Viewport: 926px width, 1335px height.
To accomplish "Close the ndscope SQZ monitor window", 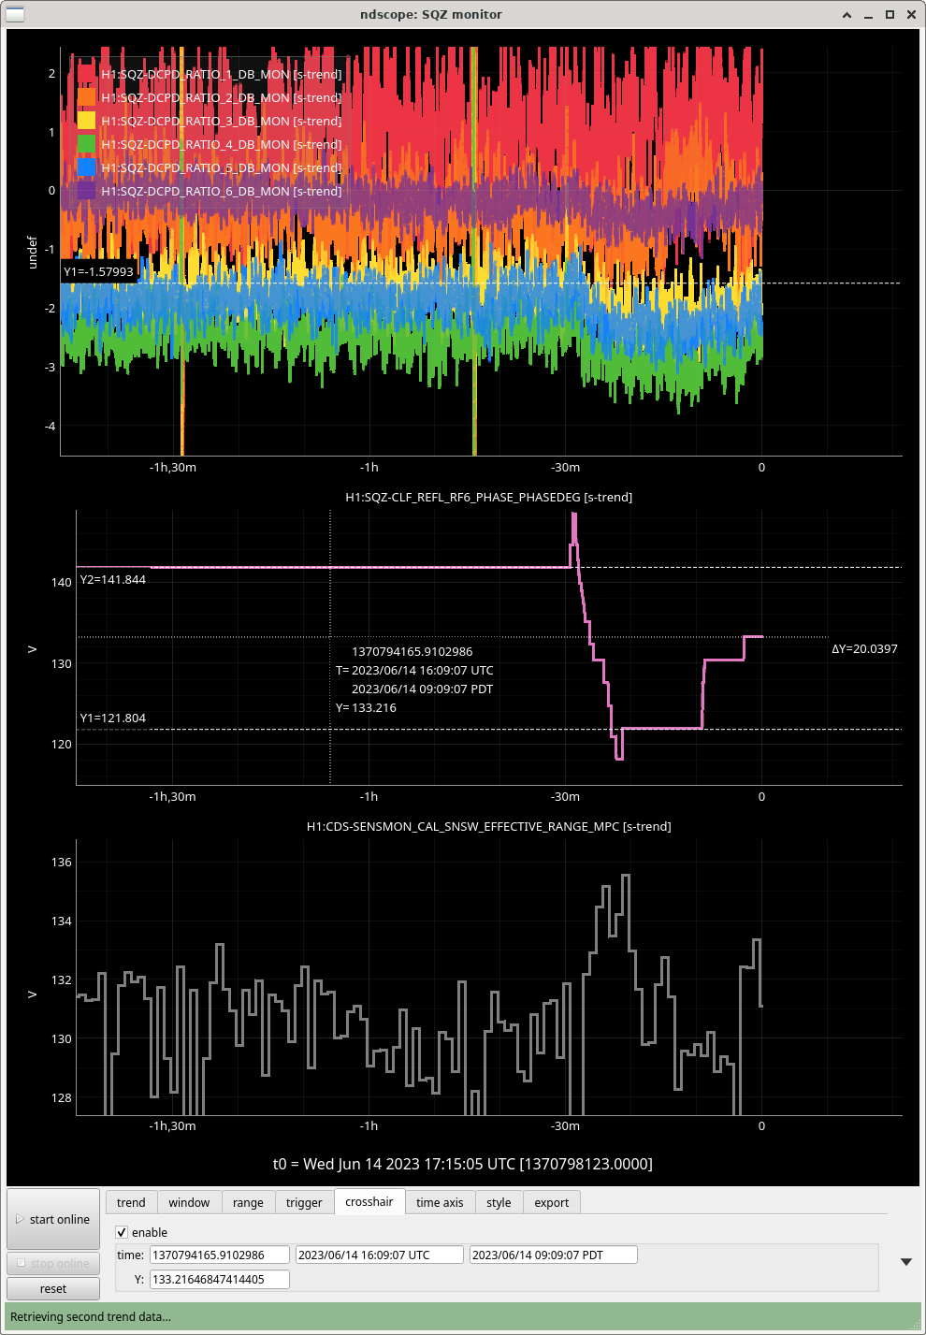I will pyautogui.click(x=911, y=14).
